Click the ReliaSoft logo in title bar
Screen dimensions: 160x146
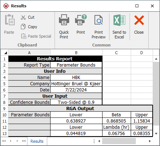pyautogui.click(x=6, y=6)
